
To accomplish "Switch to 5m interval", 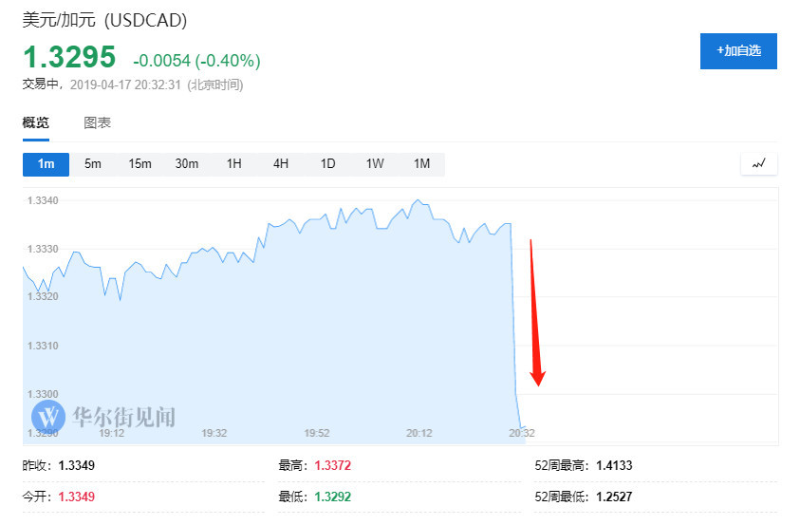I will click(93, 164).
